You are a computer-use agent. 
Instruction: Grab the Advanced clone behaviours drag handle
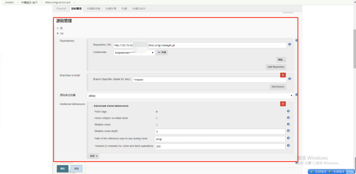(91, 106)
